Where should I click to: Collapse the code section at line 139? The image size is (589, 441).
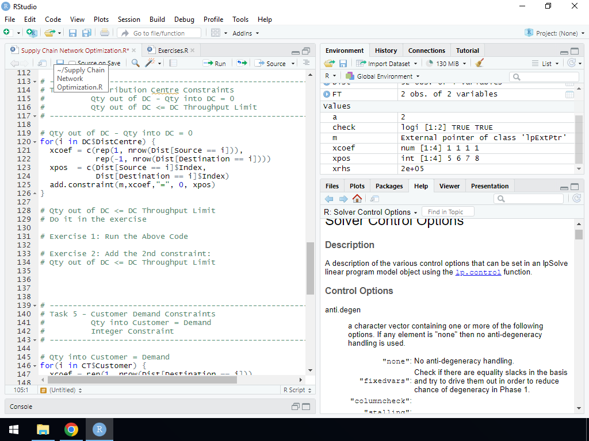(x=35, y=305)
